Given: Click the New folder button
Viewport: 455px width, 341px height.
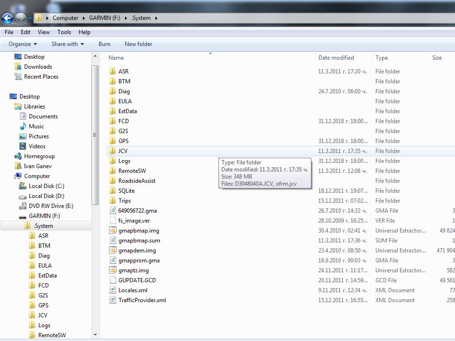Looking at the screenshot, I should pyautogui.click(x=138, y=44).
